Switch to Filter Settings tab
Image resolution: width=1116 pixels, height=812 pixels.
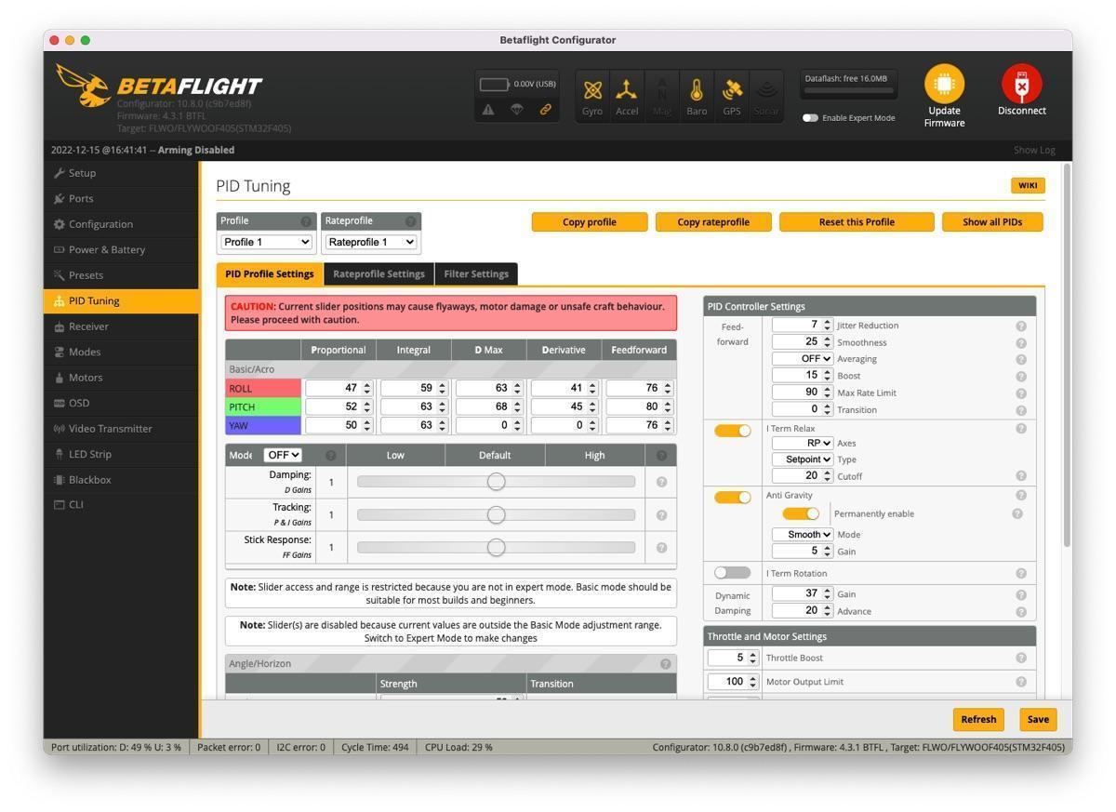[x=476, y=273]
